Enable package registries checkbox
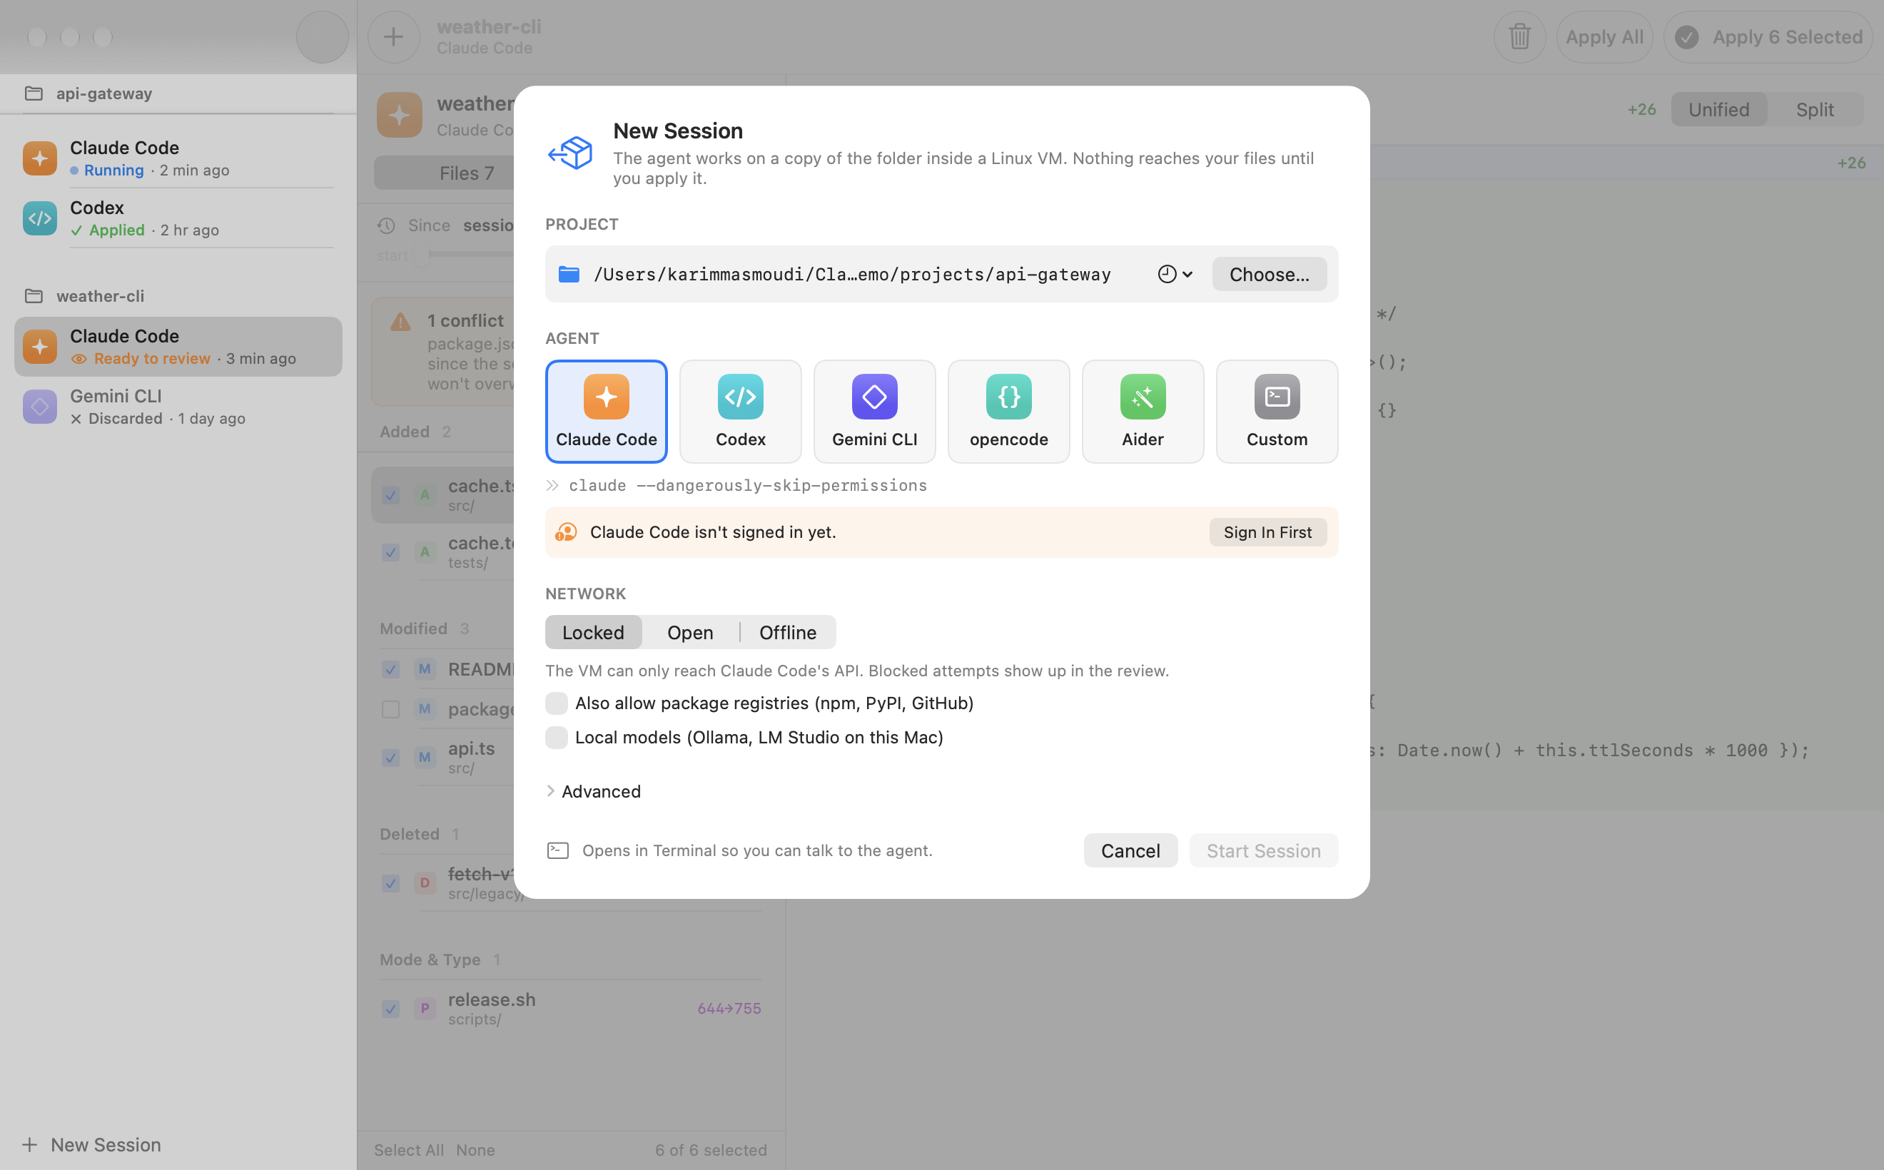This screenshot has width=1884, height=1170. (x=556, y=703)
